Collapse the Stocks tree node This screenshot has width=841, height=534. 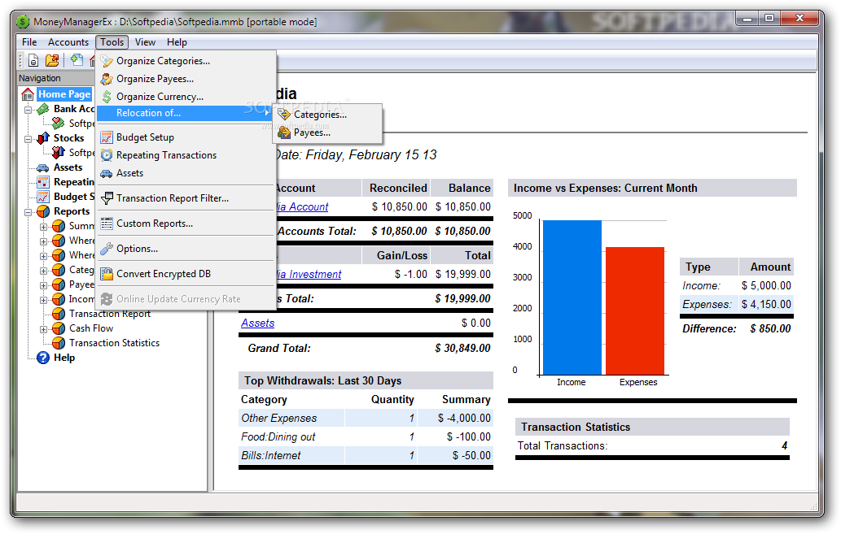28,139
